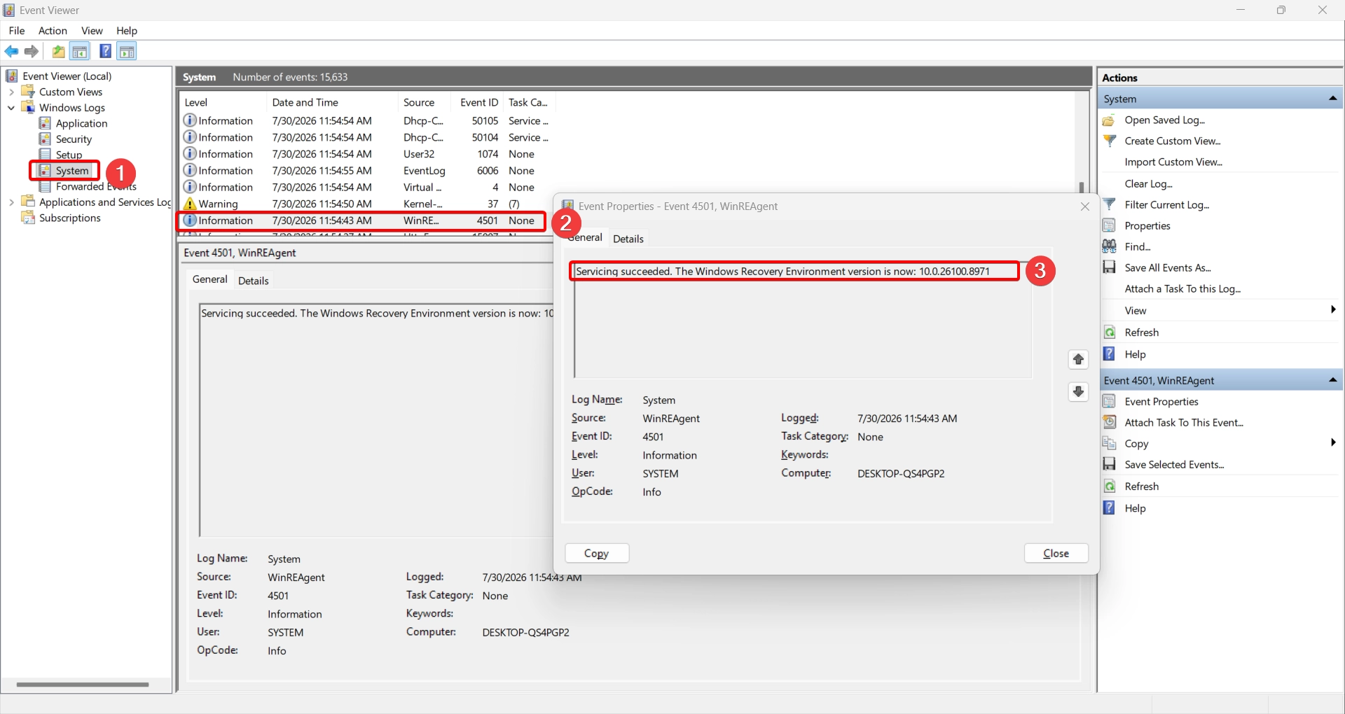Select the Setup log in the tree
This screenshot has width=1345, height=714.
tap(69, 155)
